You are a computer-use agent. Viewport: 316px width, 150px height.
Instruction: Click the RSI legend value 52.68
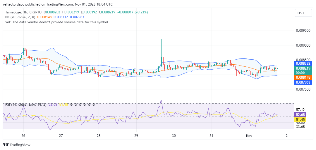[53, 105]
